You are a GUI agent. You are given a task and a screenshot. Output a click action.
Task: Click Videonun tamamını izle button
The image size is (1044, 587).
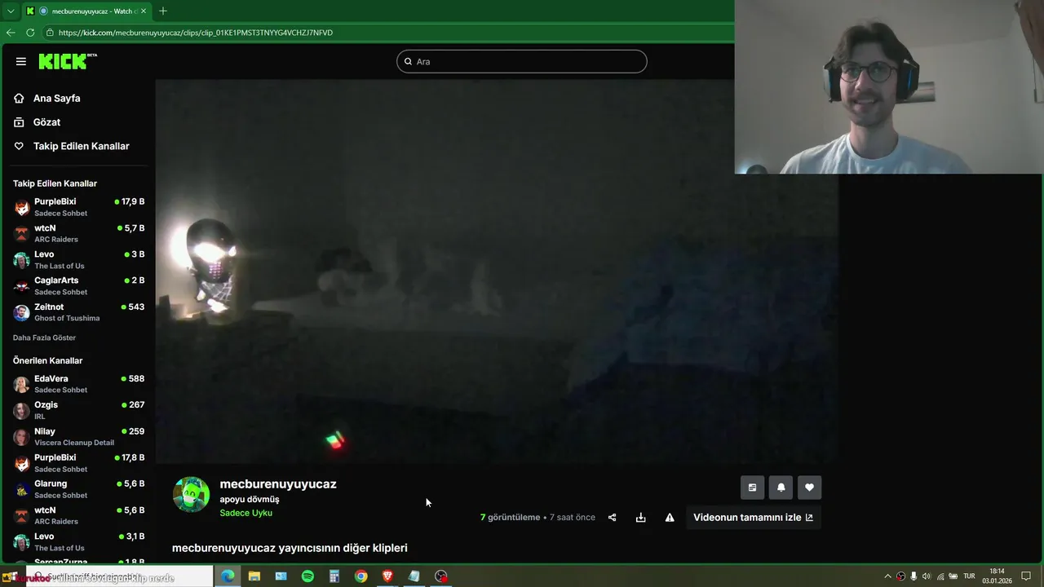click(x=753, y=517)
